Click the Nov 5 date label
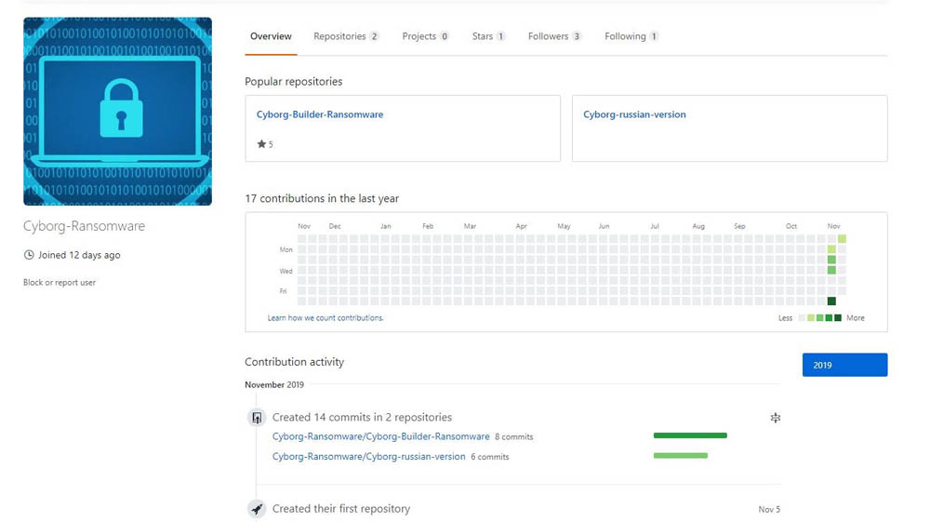Screen dimensions: 930x522 pos(769,510)
